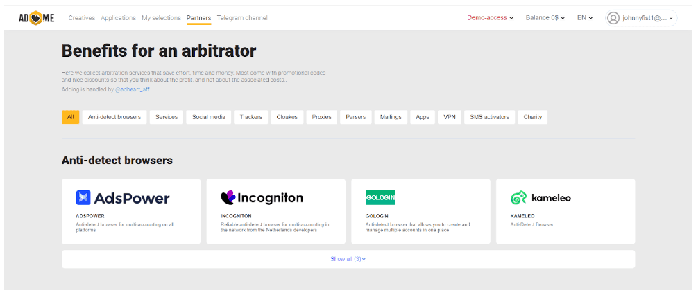Open the Balance 0$ dropdown
The width and height of the screenshot is (698, 297).
tap(545, 18)
